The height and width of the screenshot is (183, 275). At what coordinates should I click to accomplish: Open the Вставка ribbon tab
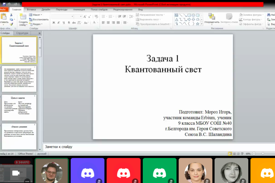coord(31,9)
